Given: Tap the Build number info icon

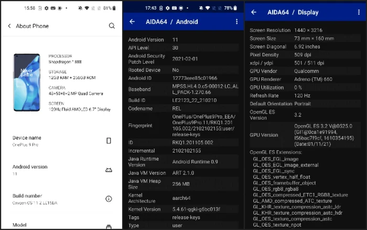Looking at the screenshot, I should point(109,199).
